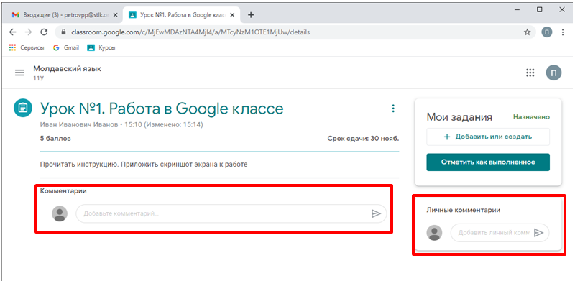Open the Google apps grid
This screenshot has width=575, height=281.
tap(530, 73)
